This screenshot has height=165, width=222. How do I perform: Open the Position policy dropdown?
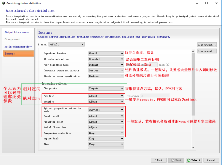coord(106,96)
